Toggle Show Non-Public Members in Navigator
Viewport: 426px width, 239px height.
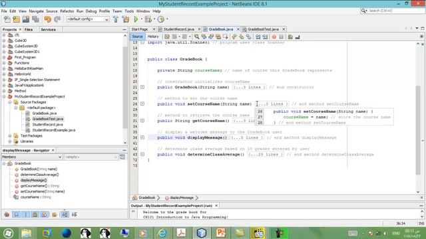tap(35, 214)
